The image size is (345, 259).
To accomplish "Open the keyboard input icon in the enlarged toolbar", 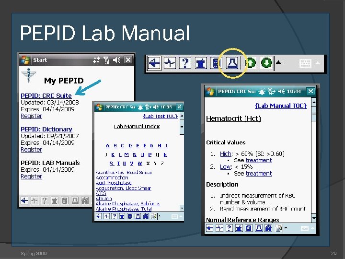I will tap(305, 63).
